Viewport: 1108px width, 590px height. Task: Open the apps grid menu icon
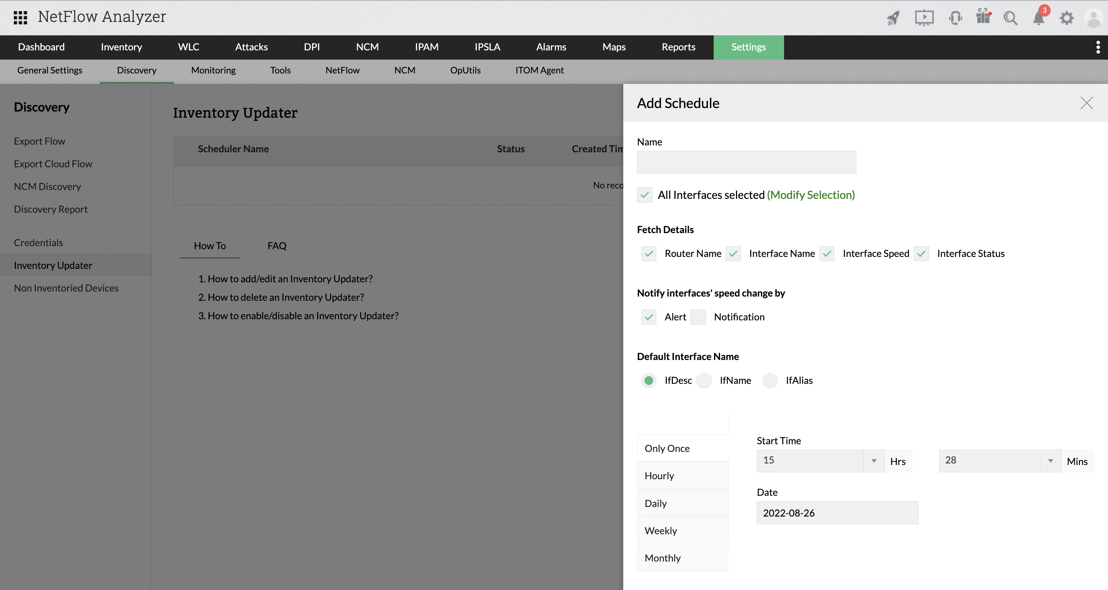20,17
